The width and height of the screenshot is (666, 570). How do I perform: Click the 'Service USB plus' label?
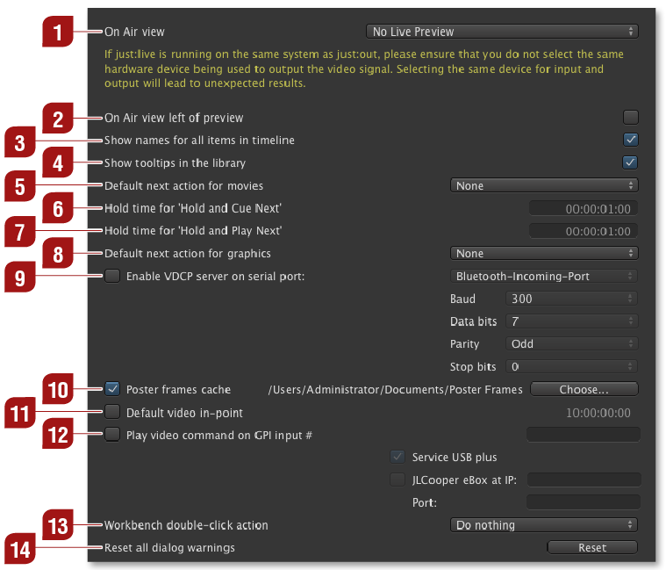point(455,458)
